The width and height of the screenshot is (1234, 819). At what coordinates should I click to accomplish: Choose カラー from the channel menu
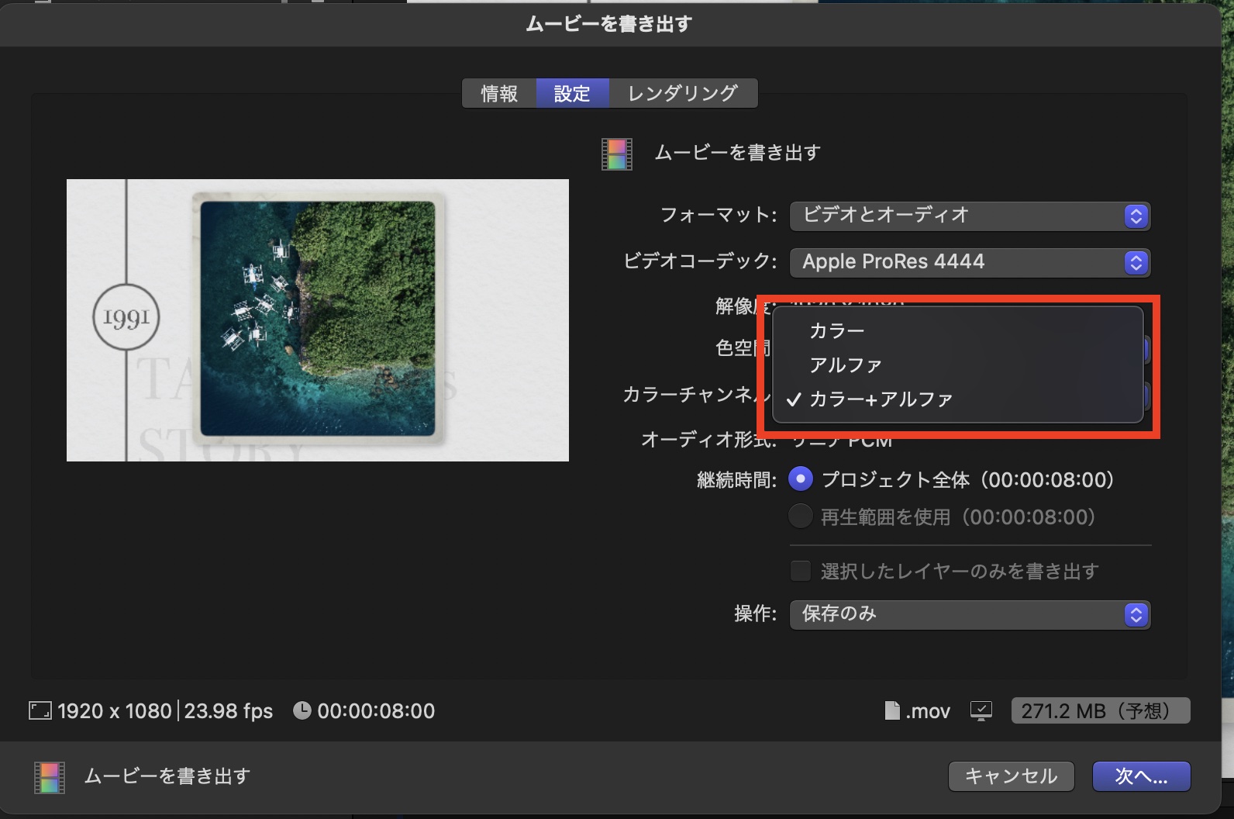click(x=837, y=331)
